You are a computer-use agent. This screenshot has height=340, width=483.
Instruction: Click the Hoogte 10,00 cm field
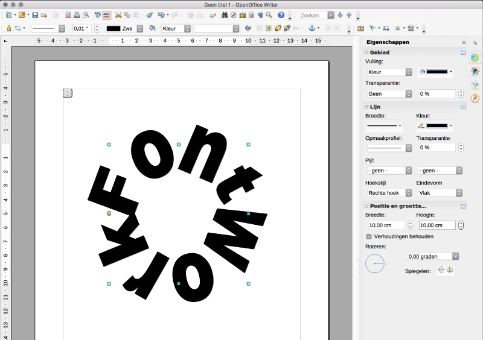click(x=437, y=225)
